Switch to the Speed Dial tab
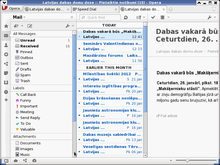Viewport: 220px width, 165px height. coord(95,9)
